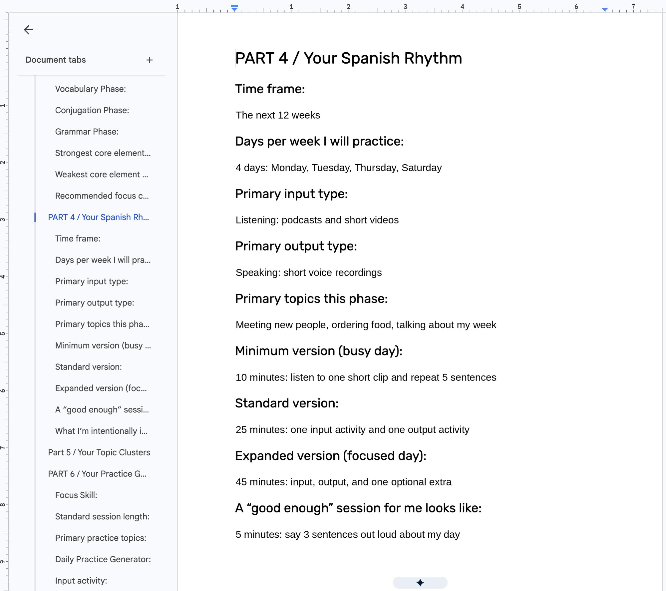
Task: Add a new document tab with plus icon
Action: (x=150, y=60)
